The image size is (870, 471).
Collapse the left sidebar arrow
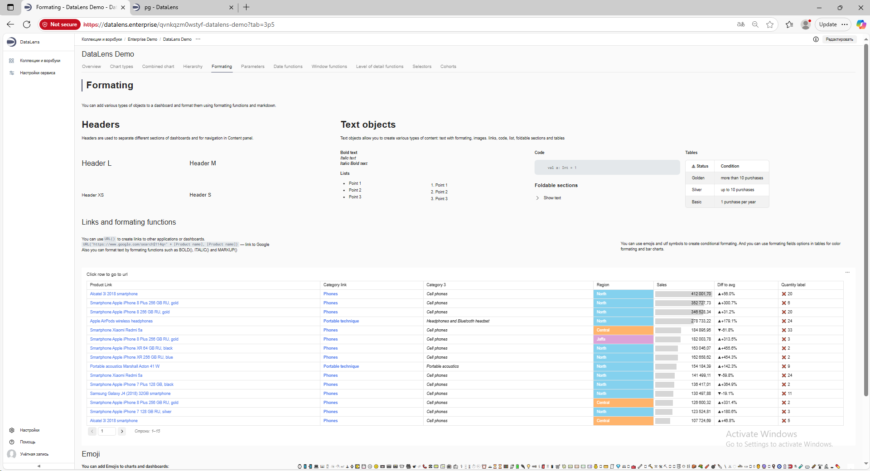39,466
